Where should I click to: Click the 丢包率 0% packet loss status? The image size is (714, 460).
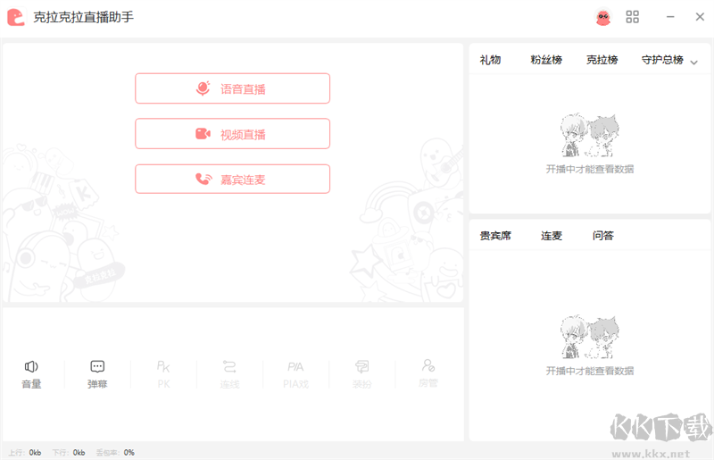tap(115, 453)
